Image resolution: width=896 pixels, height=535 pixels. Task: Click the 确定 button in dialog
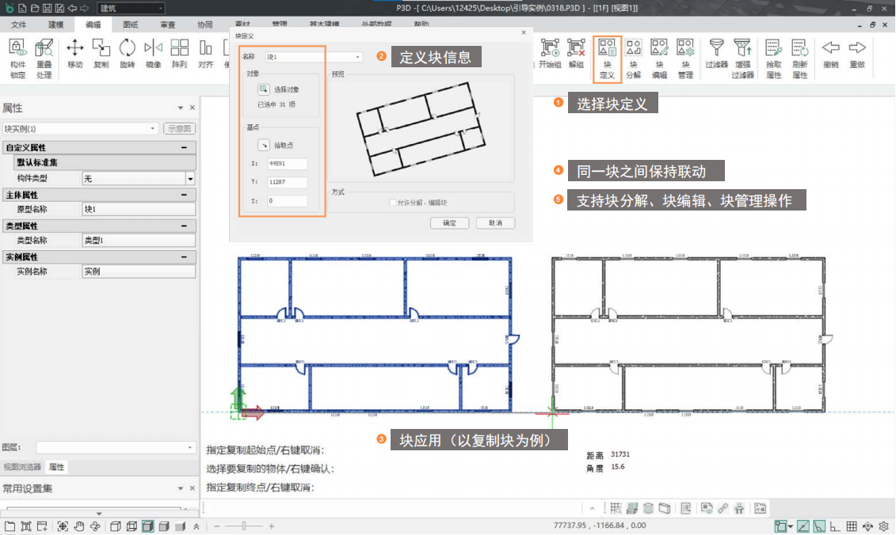pos(449,223)
